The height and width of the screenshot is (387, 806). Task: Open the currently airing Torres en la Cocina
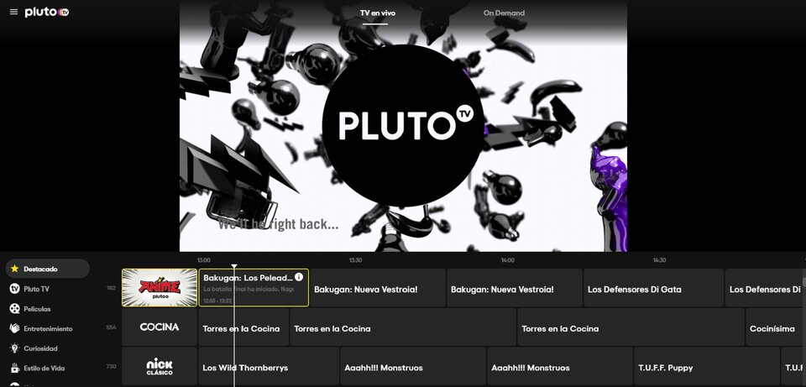pos(243,327)
